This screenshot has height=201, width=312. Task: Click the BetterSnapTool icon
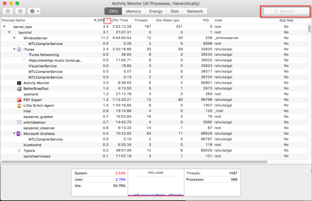coord(19,89)
